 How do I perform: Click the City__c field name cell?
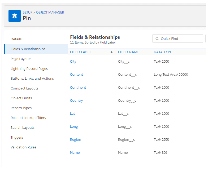[x=124, y=62]
